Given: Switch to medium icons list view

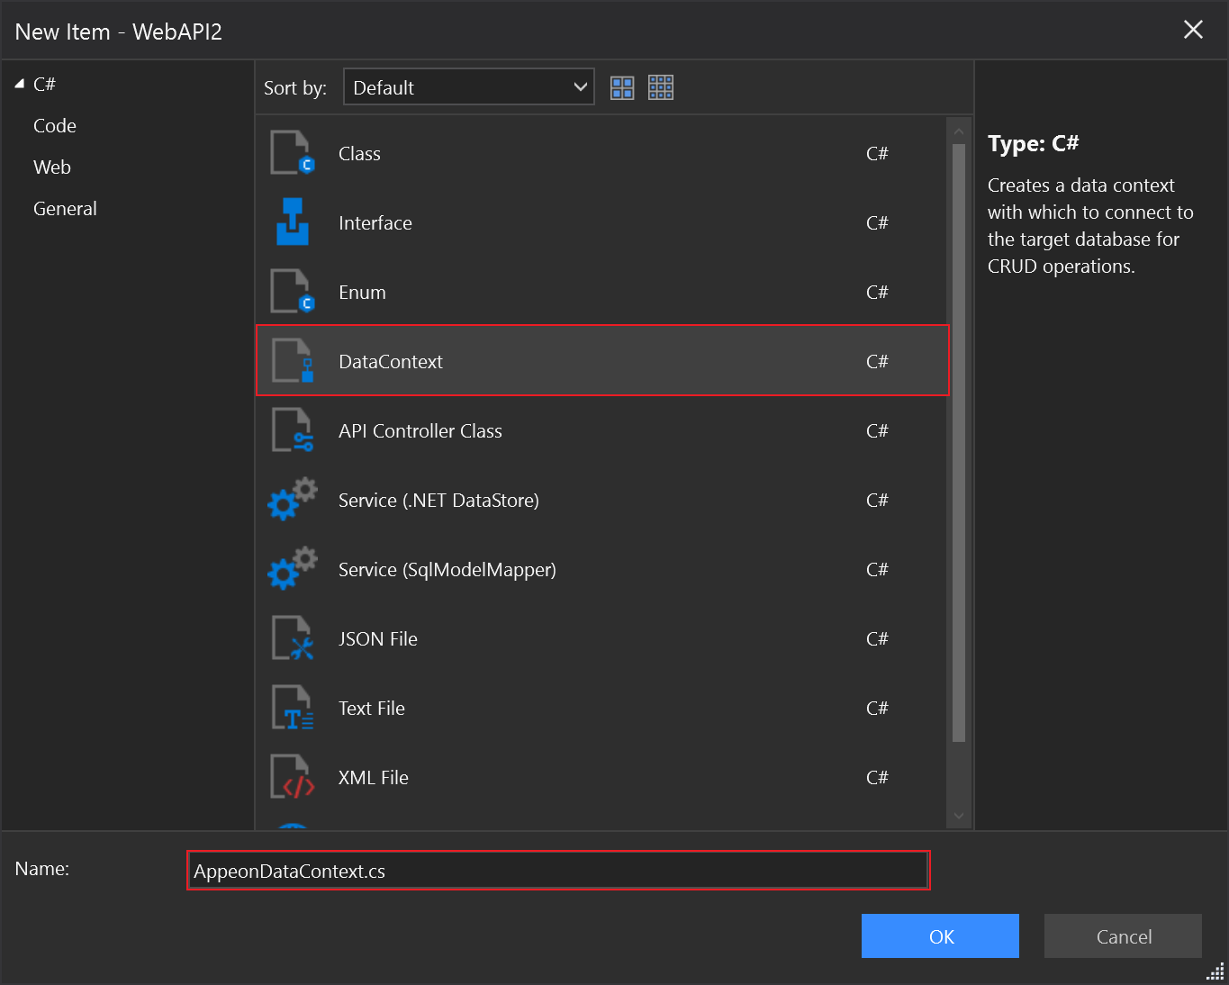Looking at the screenshot, I should coord(622,87).
